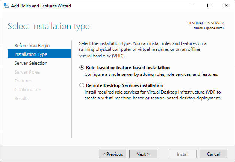The image size is (235, 162).
Task: Close the Add Roles and Features Wizard
Action: (226, 6)
